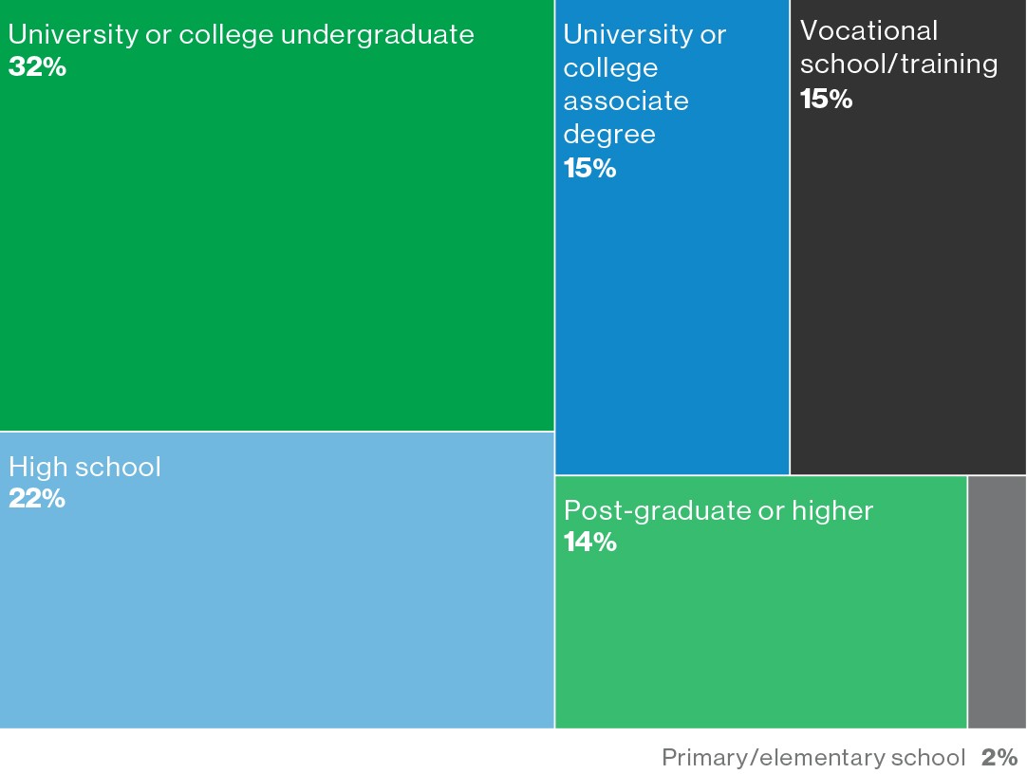
Task: Click the 'Post-graduate or higher' label
Action: pyautogui.click(x=719, y=510)
